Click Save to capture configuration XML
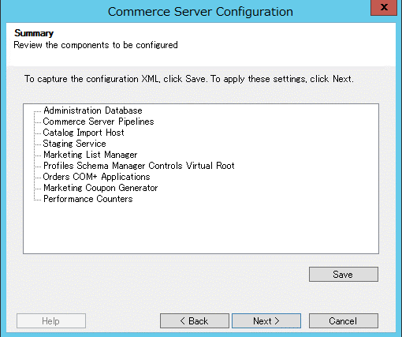 click(344, 275)
